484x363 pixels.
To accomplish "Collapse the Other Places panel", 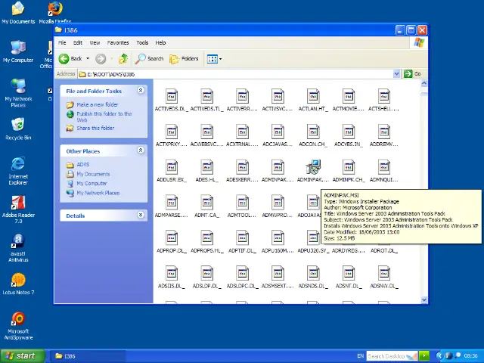I will (140, 150).
